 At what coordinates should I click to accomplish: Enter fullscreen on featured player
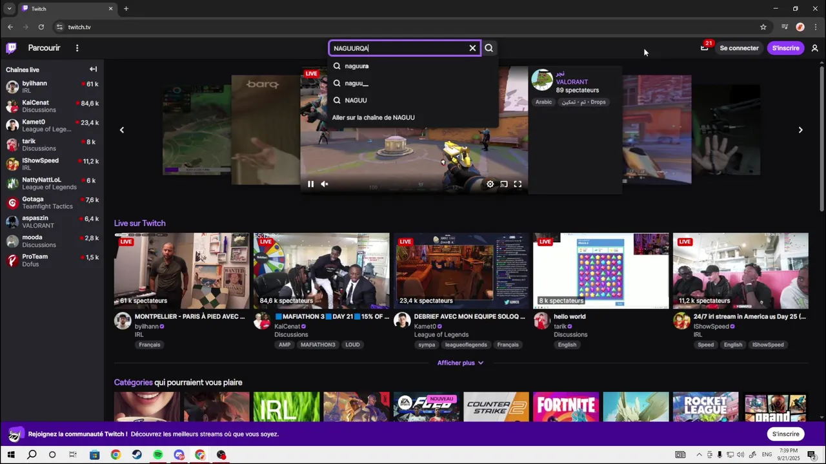pos(518,184)
